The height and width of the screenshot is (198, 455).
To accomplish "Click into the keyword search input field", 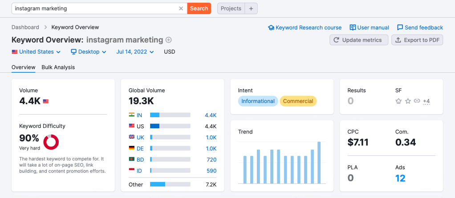I will coord(93,8).
